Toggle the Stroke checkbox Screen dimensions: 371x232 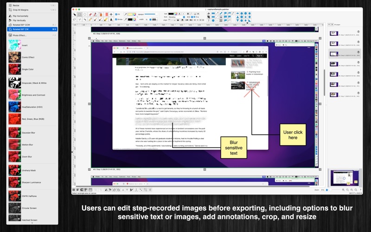(116, 19)
